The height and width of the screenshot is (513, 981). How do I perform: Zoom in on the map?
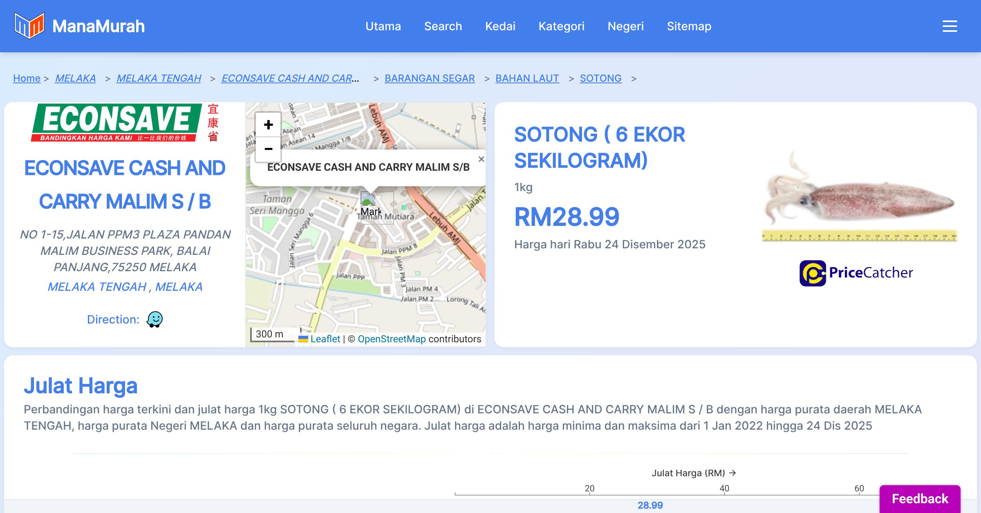coord(268,125)
